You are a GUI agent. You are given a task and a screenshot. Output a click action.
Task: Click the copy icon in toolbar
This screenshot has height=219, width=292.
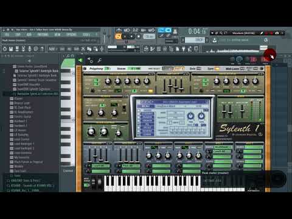[x=89, y=49]
